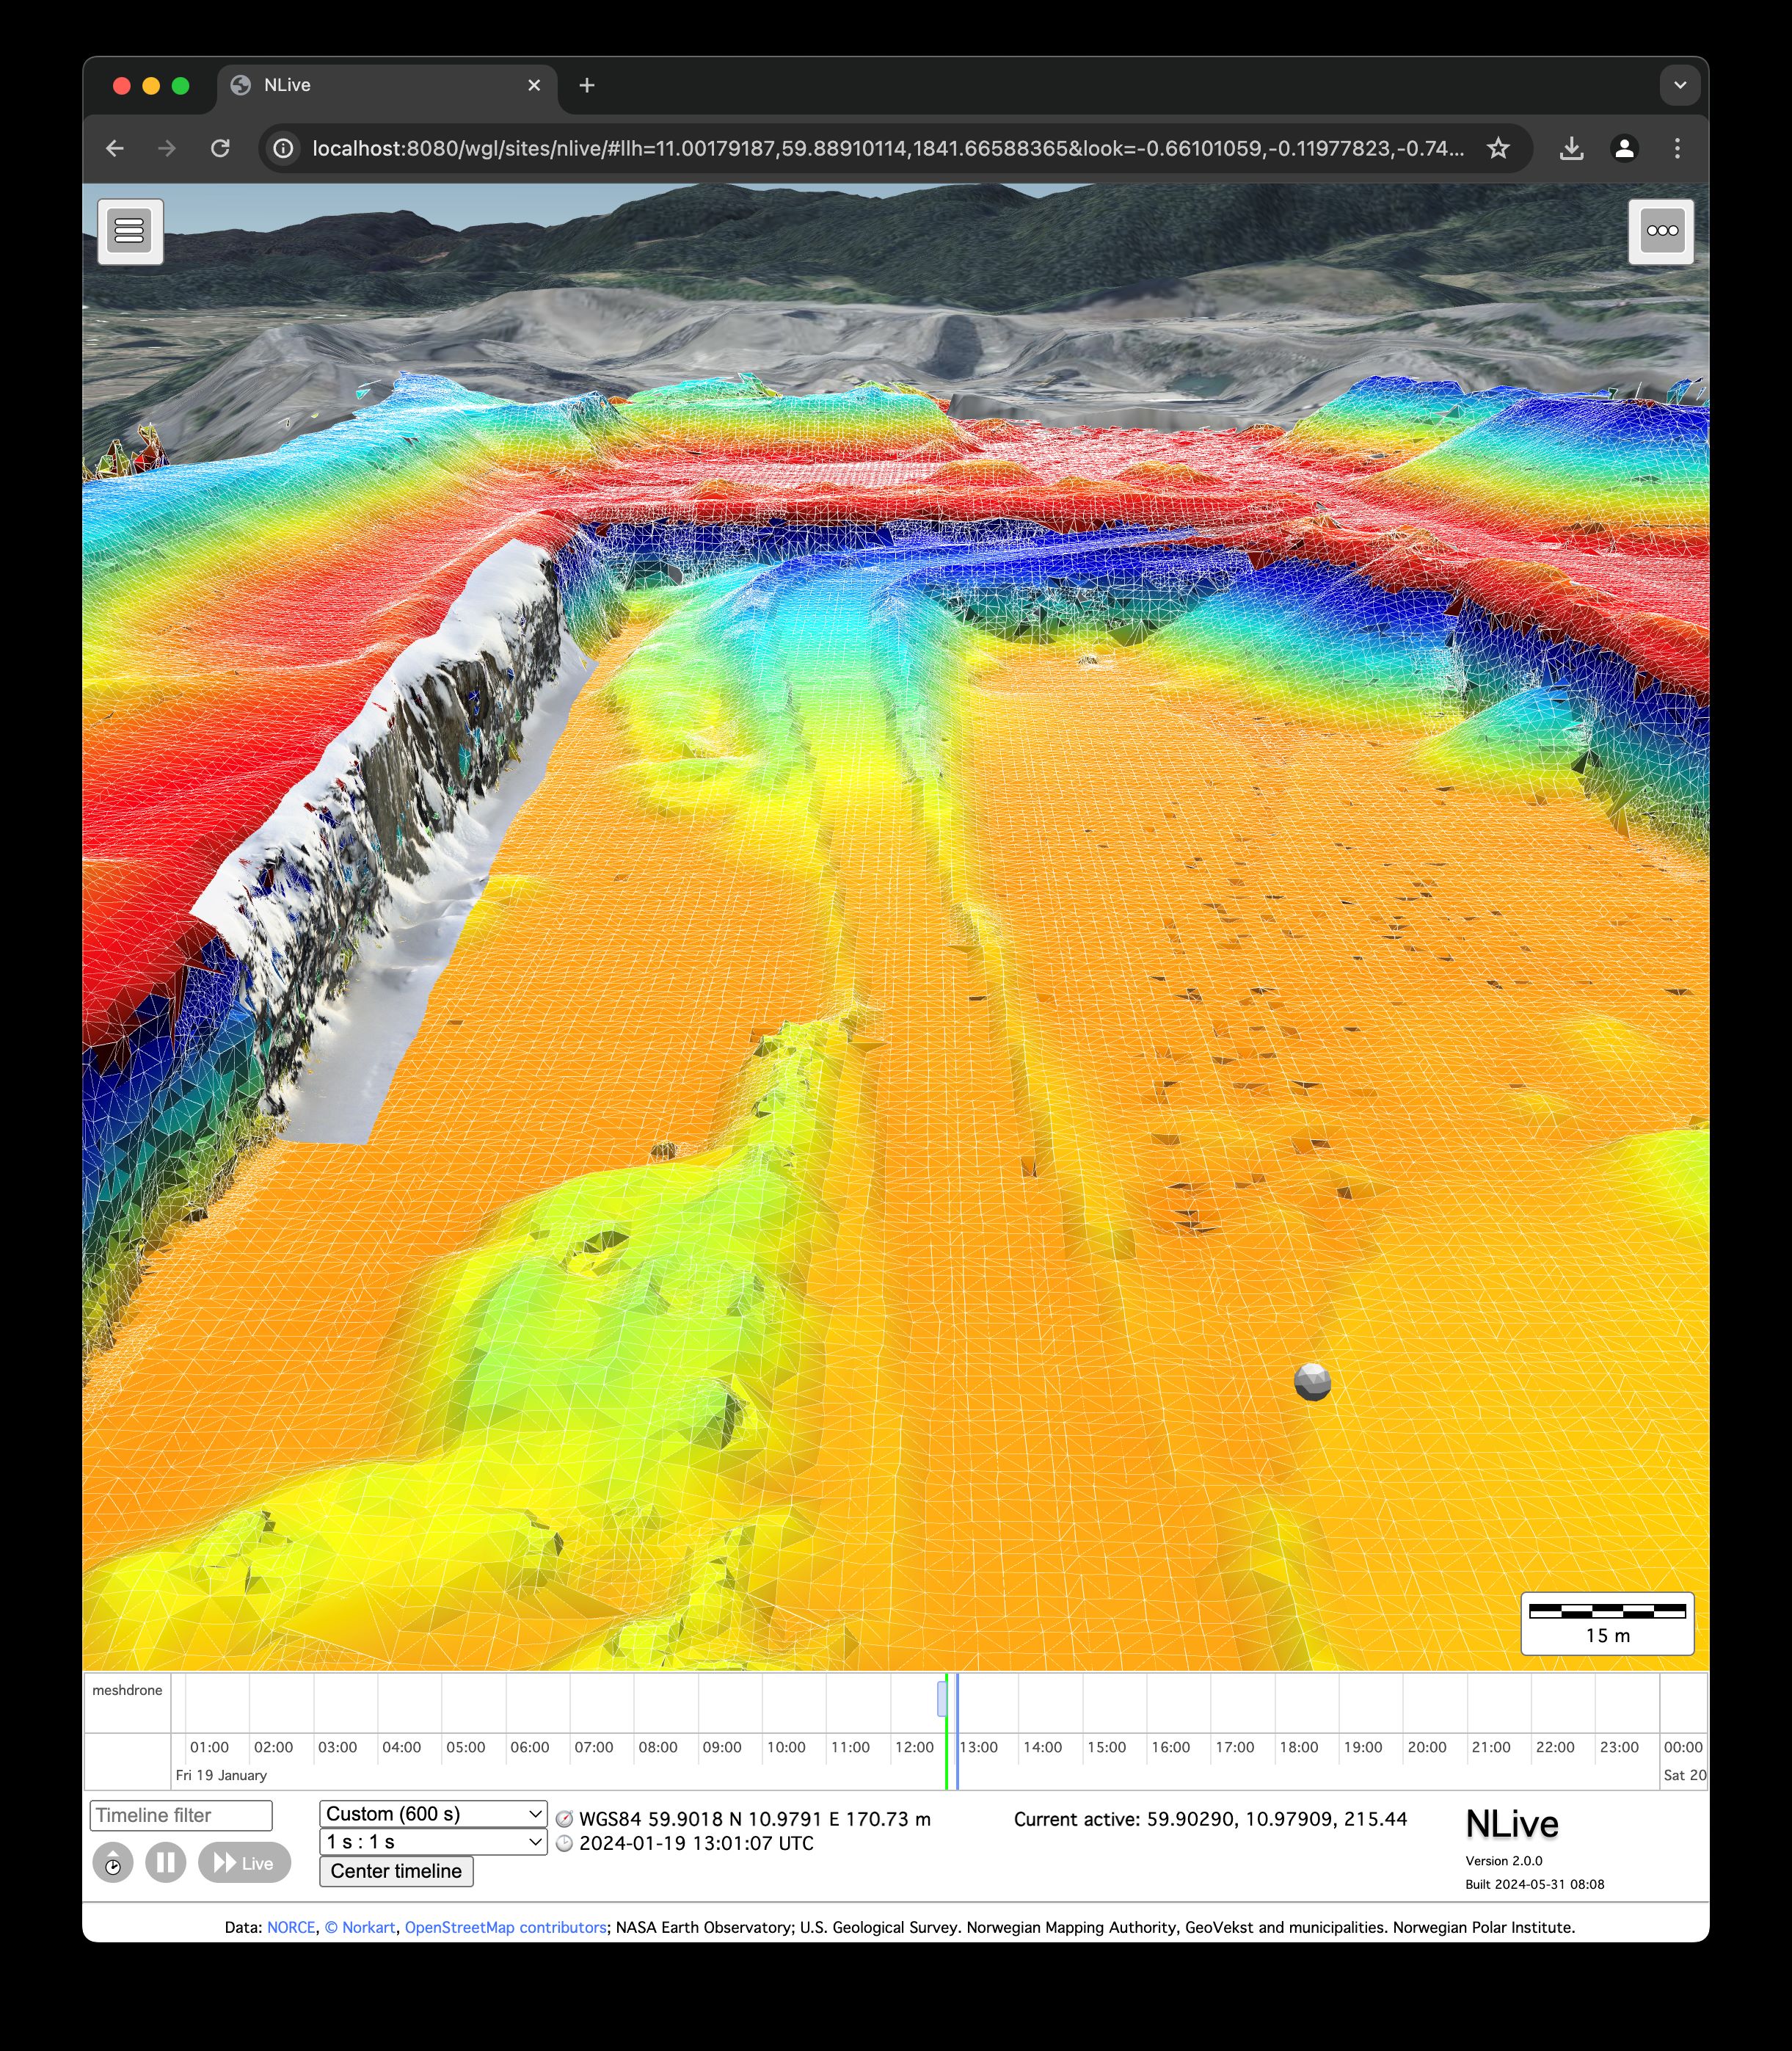Image resolution: width=1792 pixels, height=2051 pixels.
Task: Switch to Live mode
Action: point(244,1863)
